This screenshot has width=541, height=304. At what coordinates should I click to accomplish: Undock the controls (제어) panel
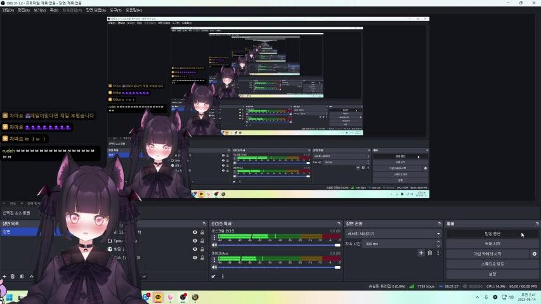click(x=537, y=224)
